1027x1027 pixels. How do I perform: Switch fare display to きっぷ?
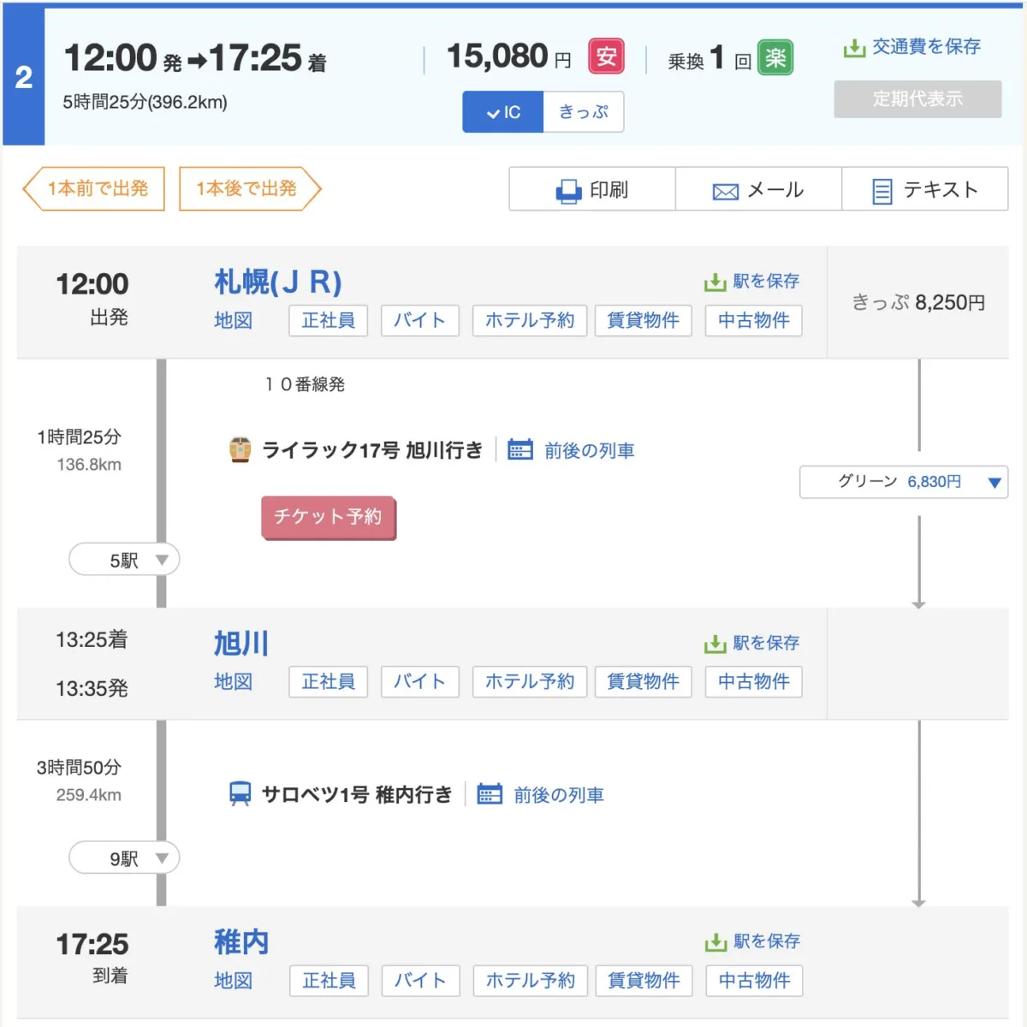pyautogui.click(x=583, y=112)
